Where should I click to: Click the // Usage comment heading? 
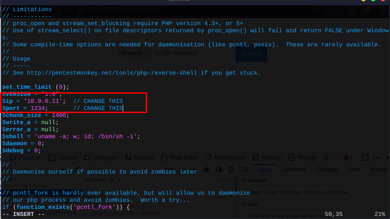16,59
